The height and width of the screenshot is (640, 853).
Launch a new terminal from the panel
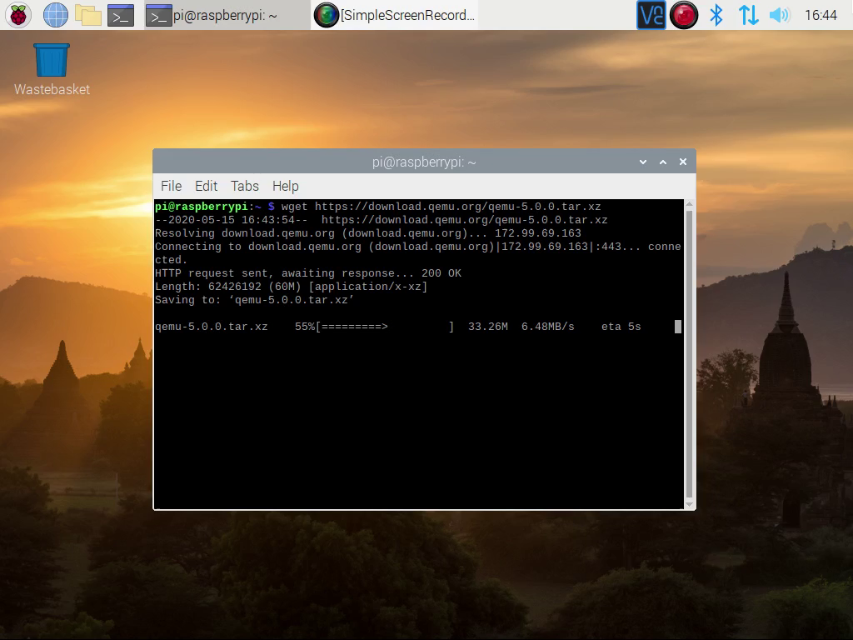(x=121, y=15)
